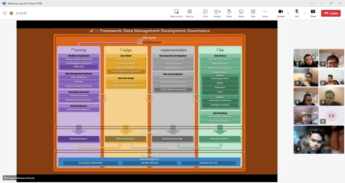The height and width of the screenshot is (183, 345).
Task: Raise your hand in the meeting
Action: click(229, 13)
